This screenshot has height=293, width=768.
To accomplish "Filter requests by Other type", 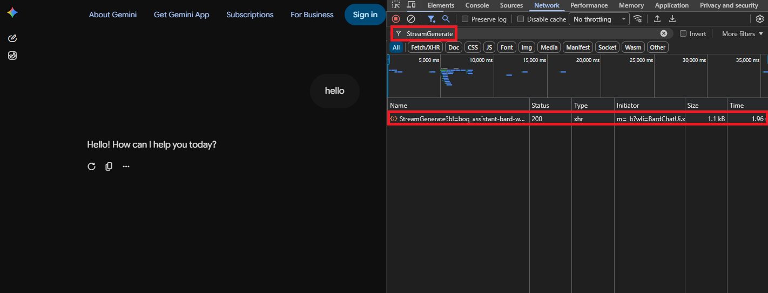I will pyautogui.click(x=658, y=47).
